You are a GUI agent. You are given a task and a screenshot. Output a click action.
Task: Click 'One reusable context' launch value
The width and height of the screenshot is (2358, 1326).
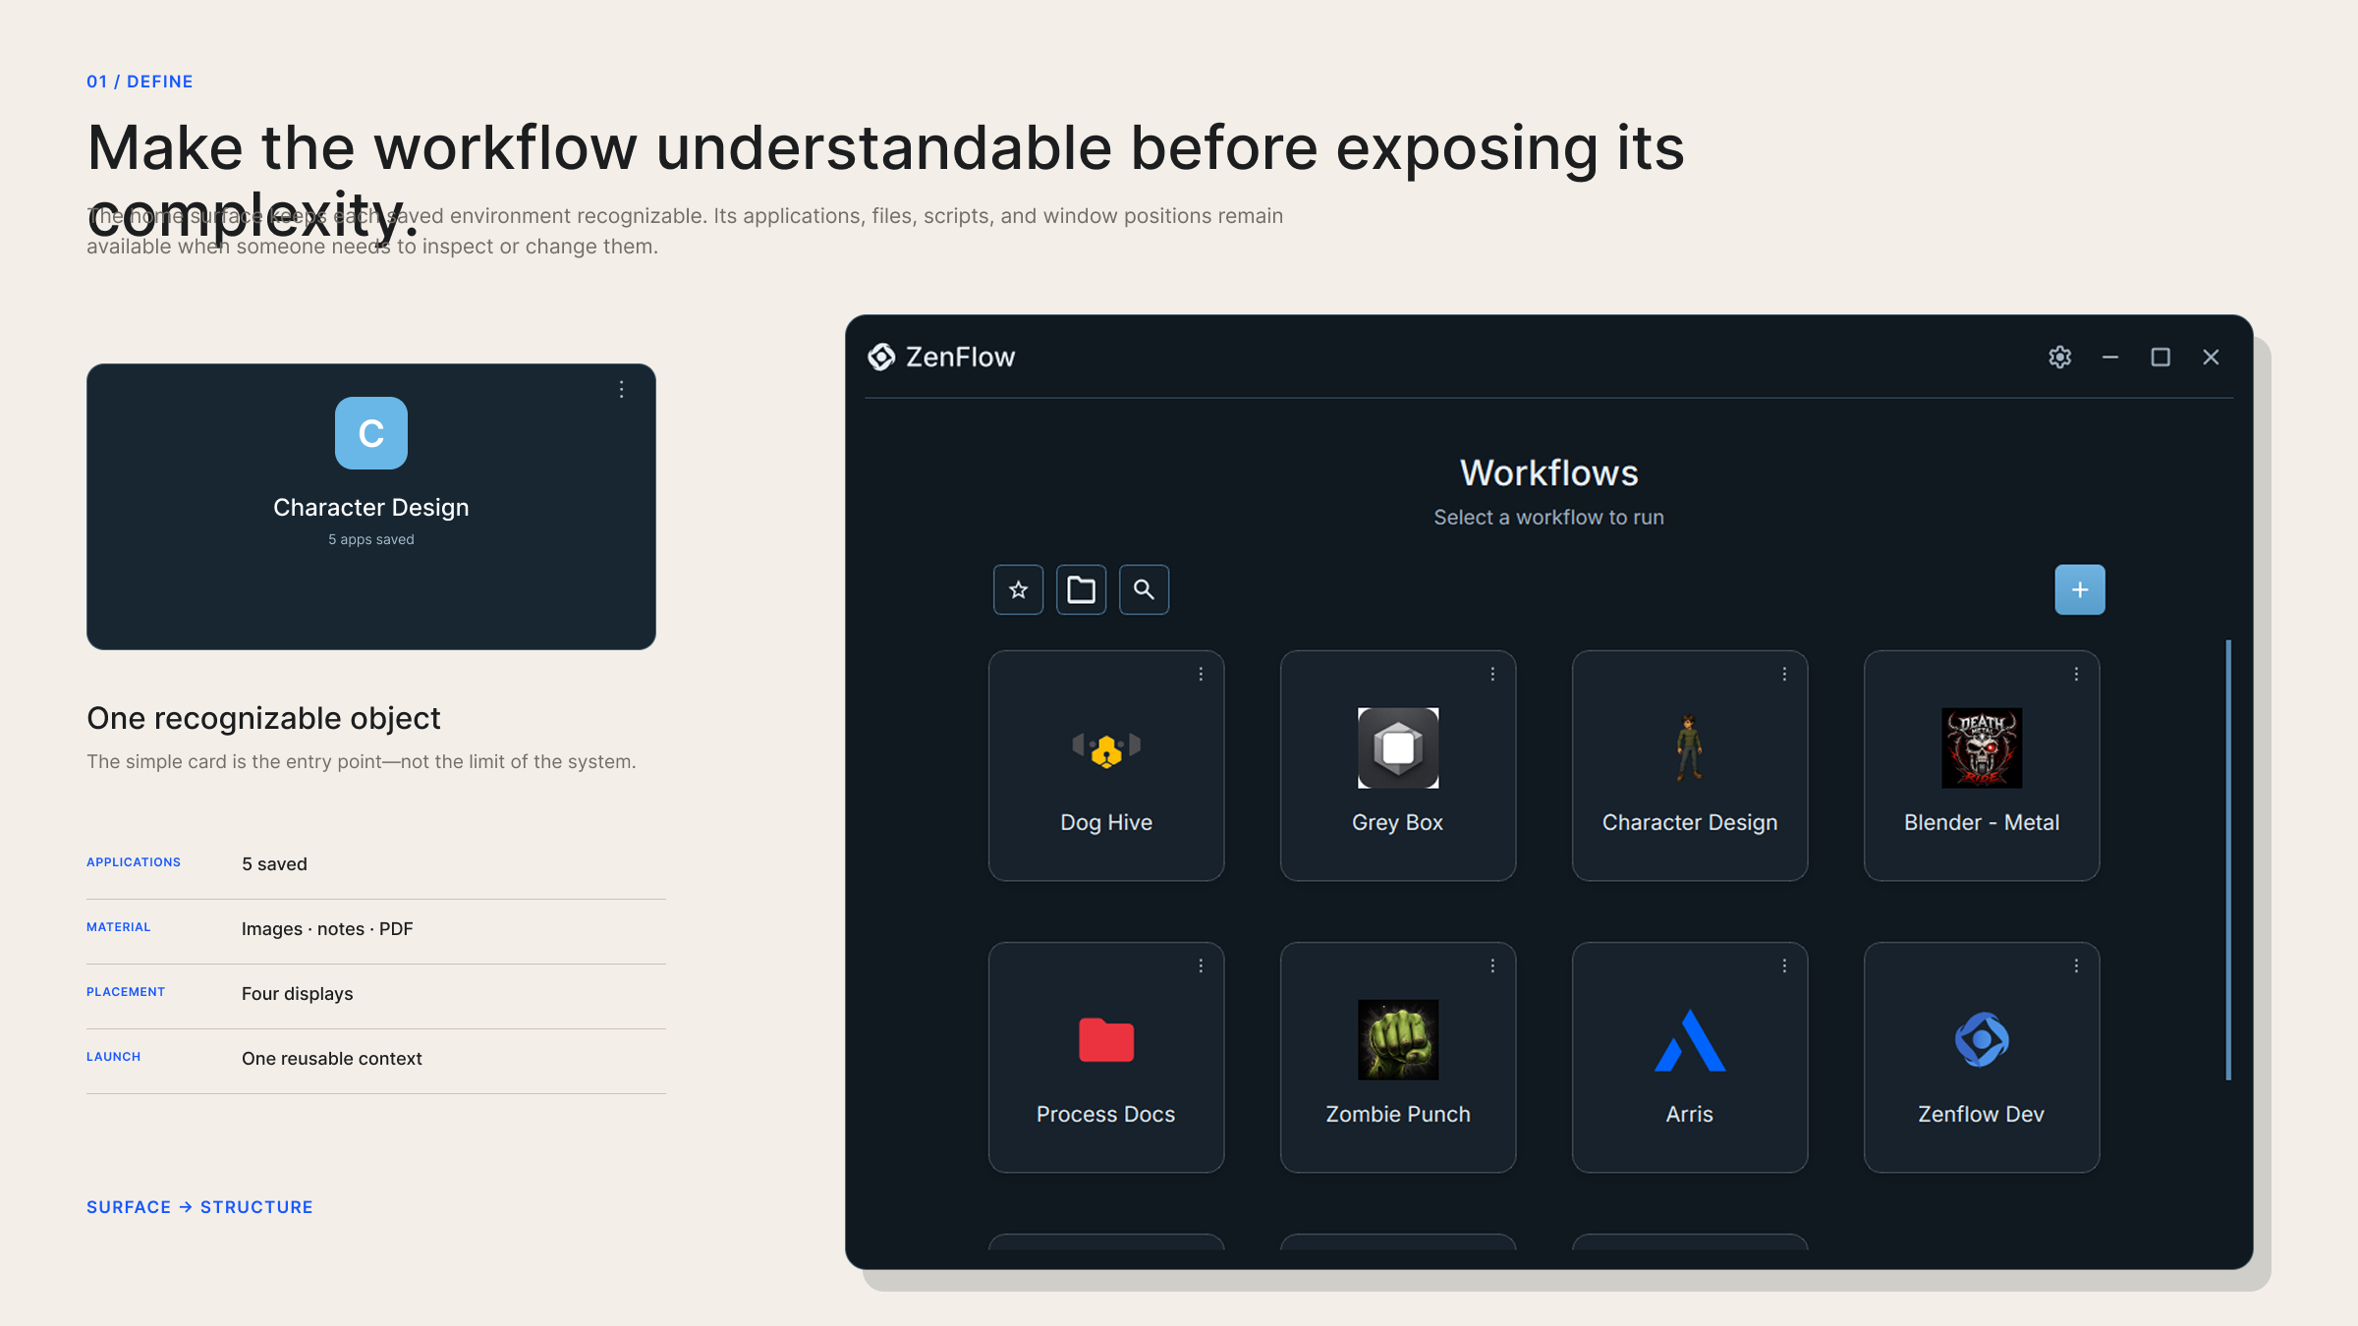[332, 1059]
